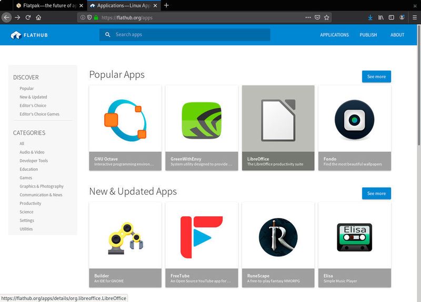The image size is (421, 302).
Task: Open a new browser tab with plus
Action: coord(166,5)
